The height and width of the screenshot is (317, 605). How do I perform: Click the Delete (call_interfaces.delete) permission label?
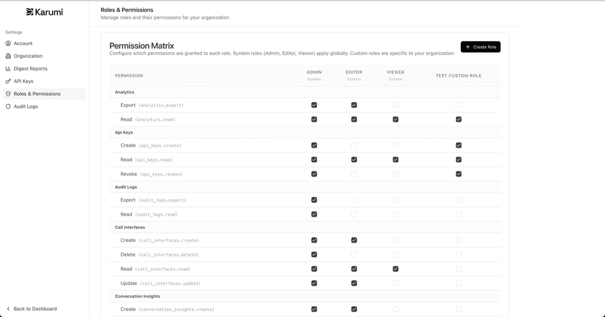pyautogui.click(x=159, y=255)
